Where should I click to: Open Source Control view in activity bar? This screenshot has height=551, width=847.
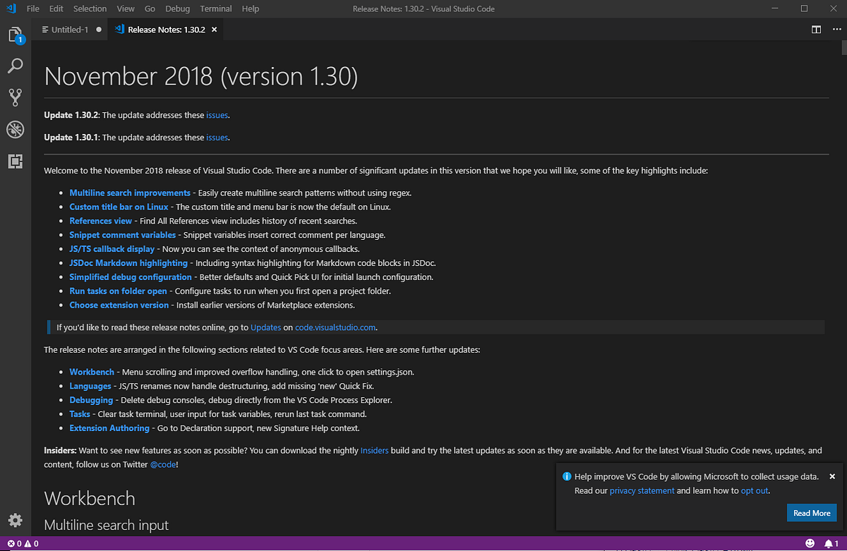(16, 97)
